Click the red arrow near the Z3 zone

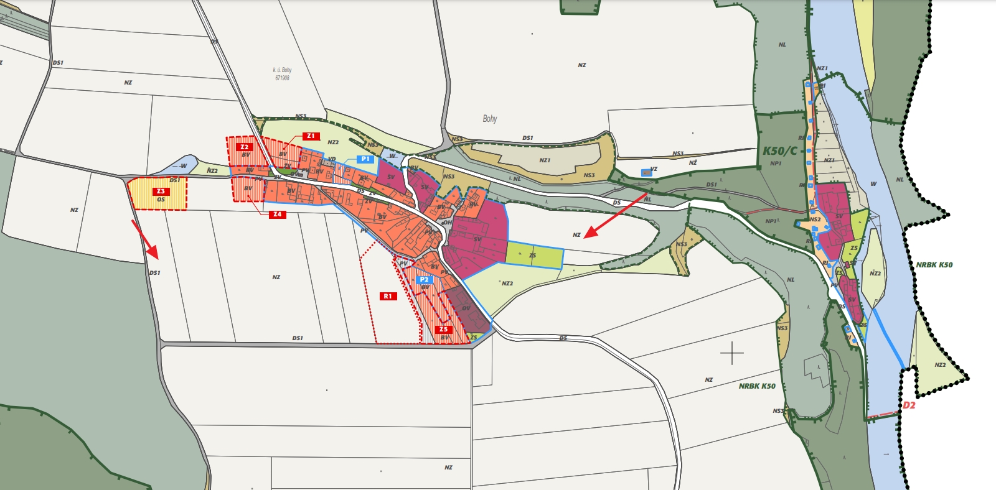pos(145,239)
